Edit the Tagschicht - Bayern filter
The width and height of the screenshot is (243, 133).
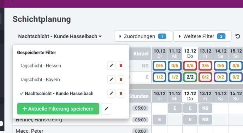(x=111, y=80)
